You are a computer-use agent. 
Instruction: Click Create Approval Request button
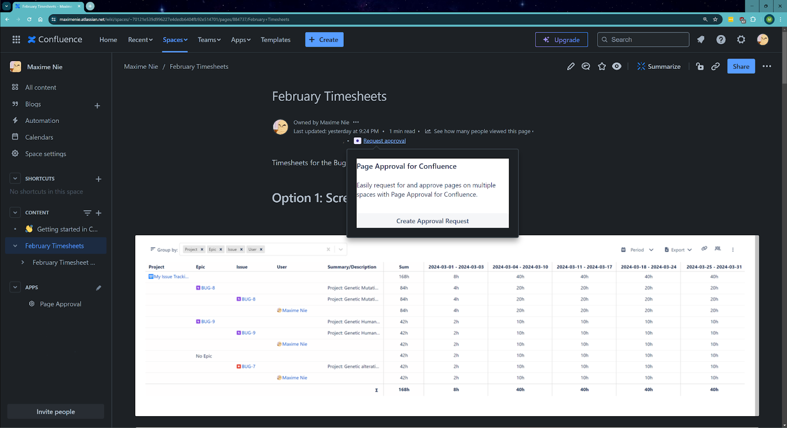(433, 221)
